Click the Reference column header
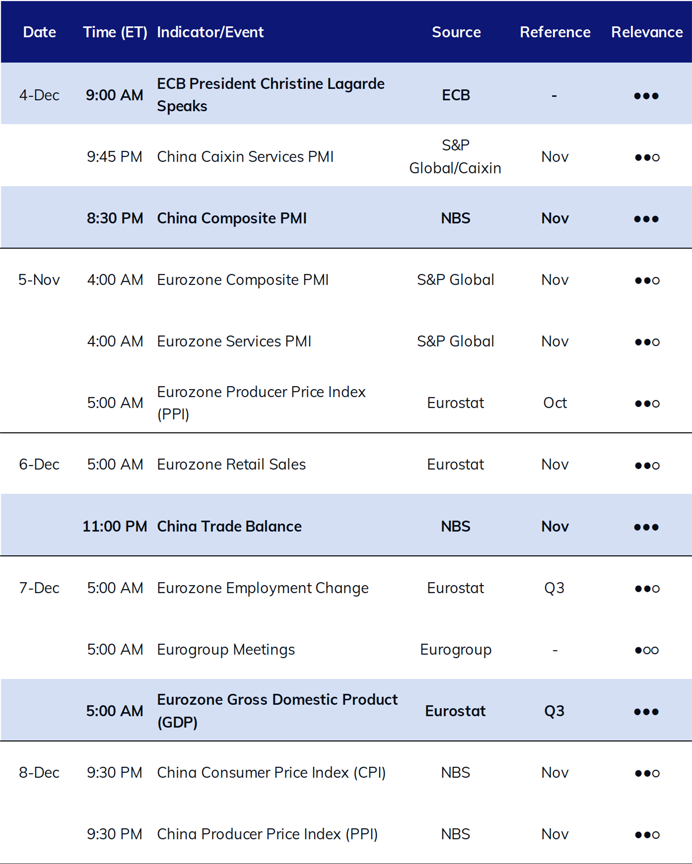The width and height of the screenshot is (692, 864). coord(555,32)
